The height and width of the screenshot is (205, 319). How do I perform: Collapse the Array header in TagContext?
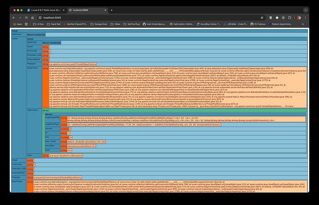[x=174, y=110]
